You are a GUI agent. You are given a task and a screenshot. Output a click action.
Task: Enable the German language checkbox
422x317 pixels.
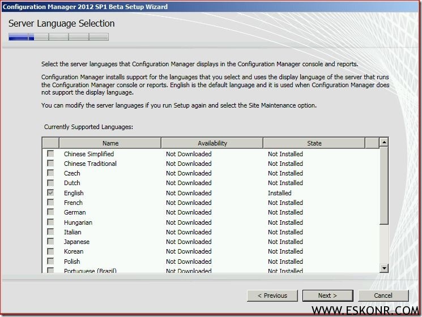click(50, 212)
